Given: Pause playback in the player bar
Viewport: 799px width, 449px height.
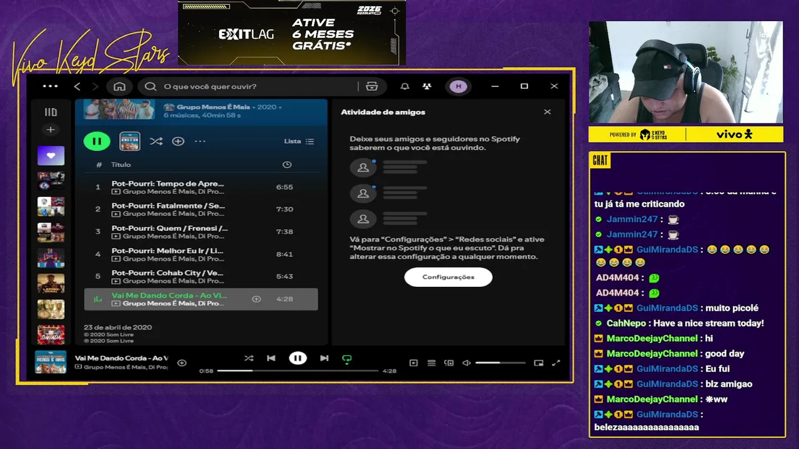Looking at the screenshot, I should point(298,358).
